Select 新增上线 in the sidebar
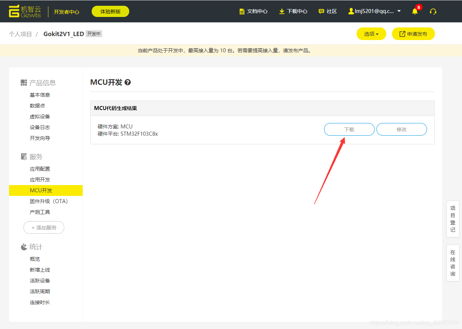This screenshot has height=329, width=462. tap(40, 270)
